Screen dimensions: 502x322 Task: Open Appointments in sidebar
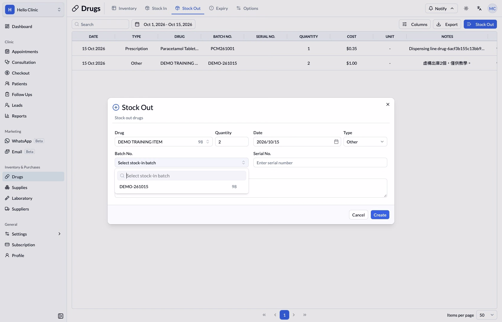(x=33, y=52)
